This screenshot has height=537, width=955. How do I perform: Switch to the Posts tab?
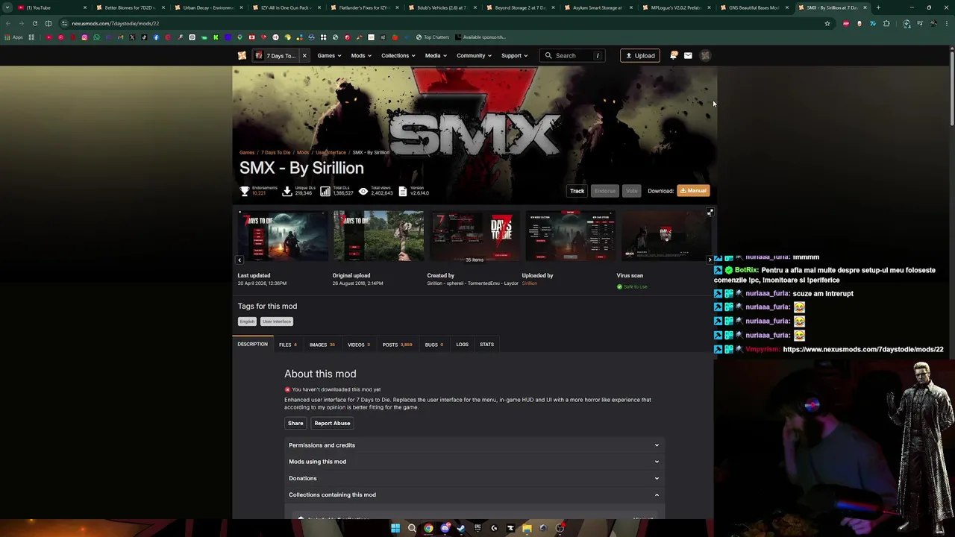tap(397, 345)
